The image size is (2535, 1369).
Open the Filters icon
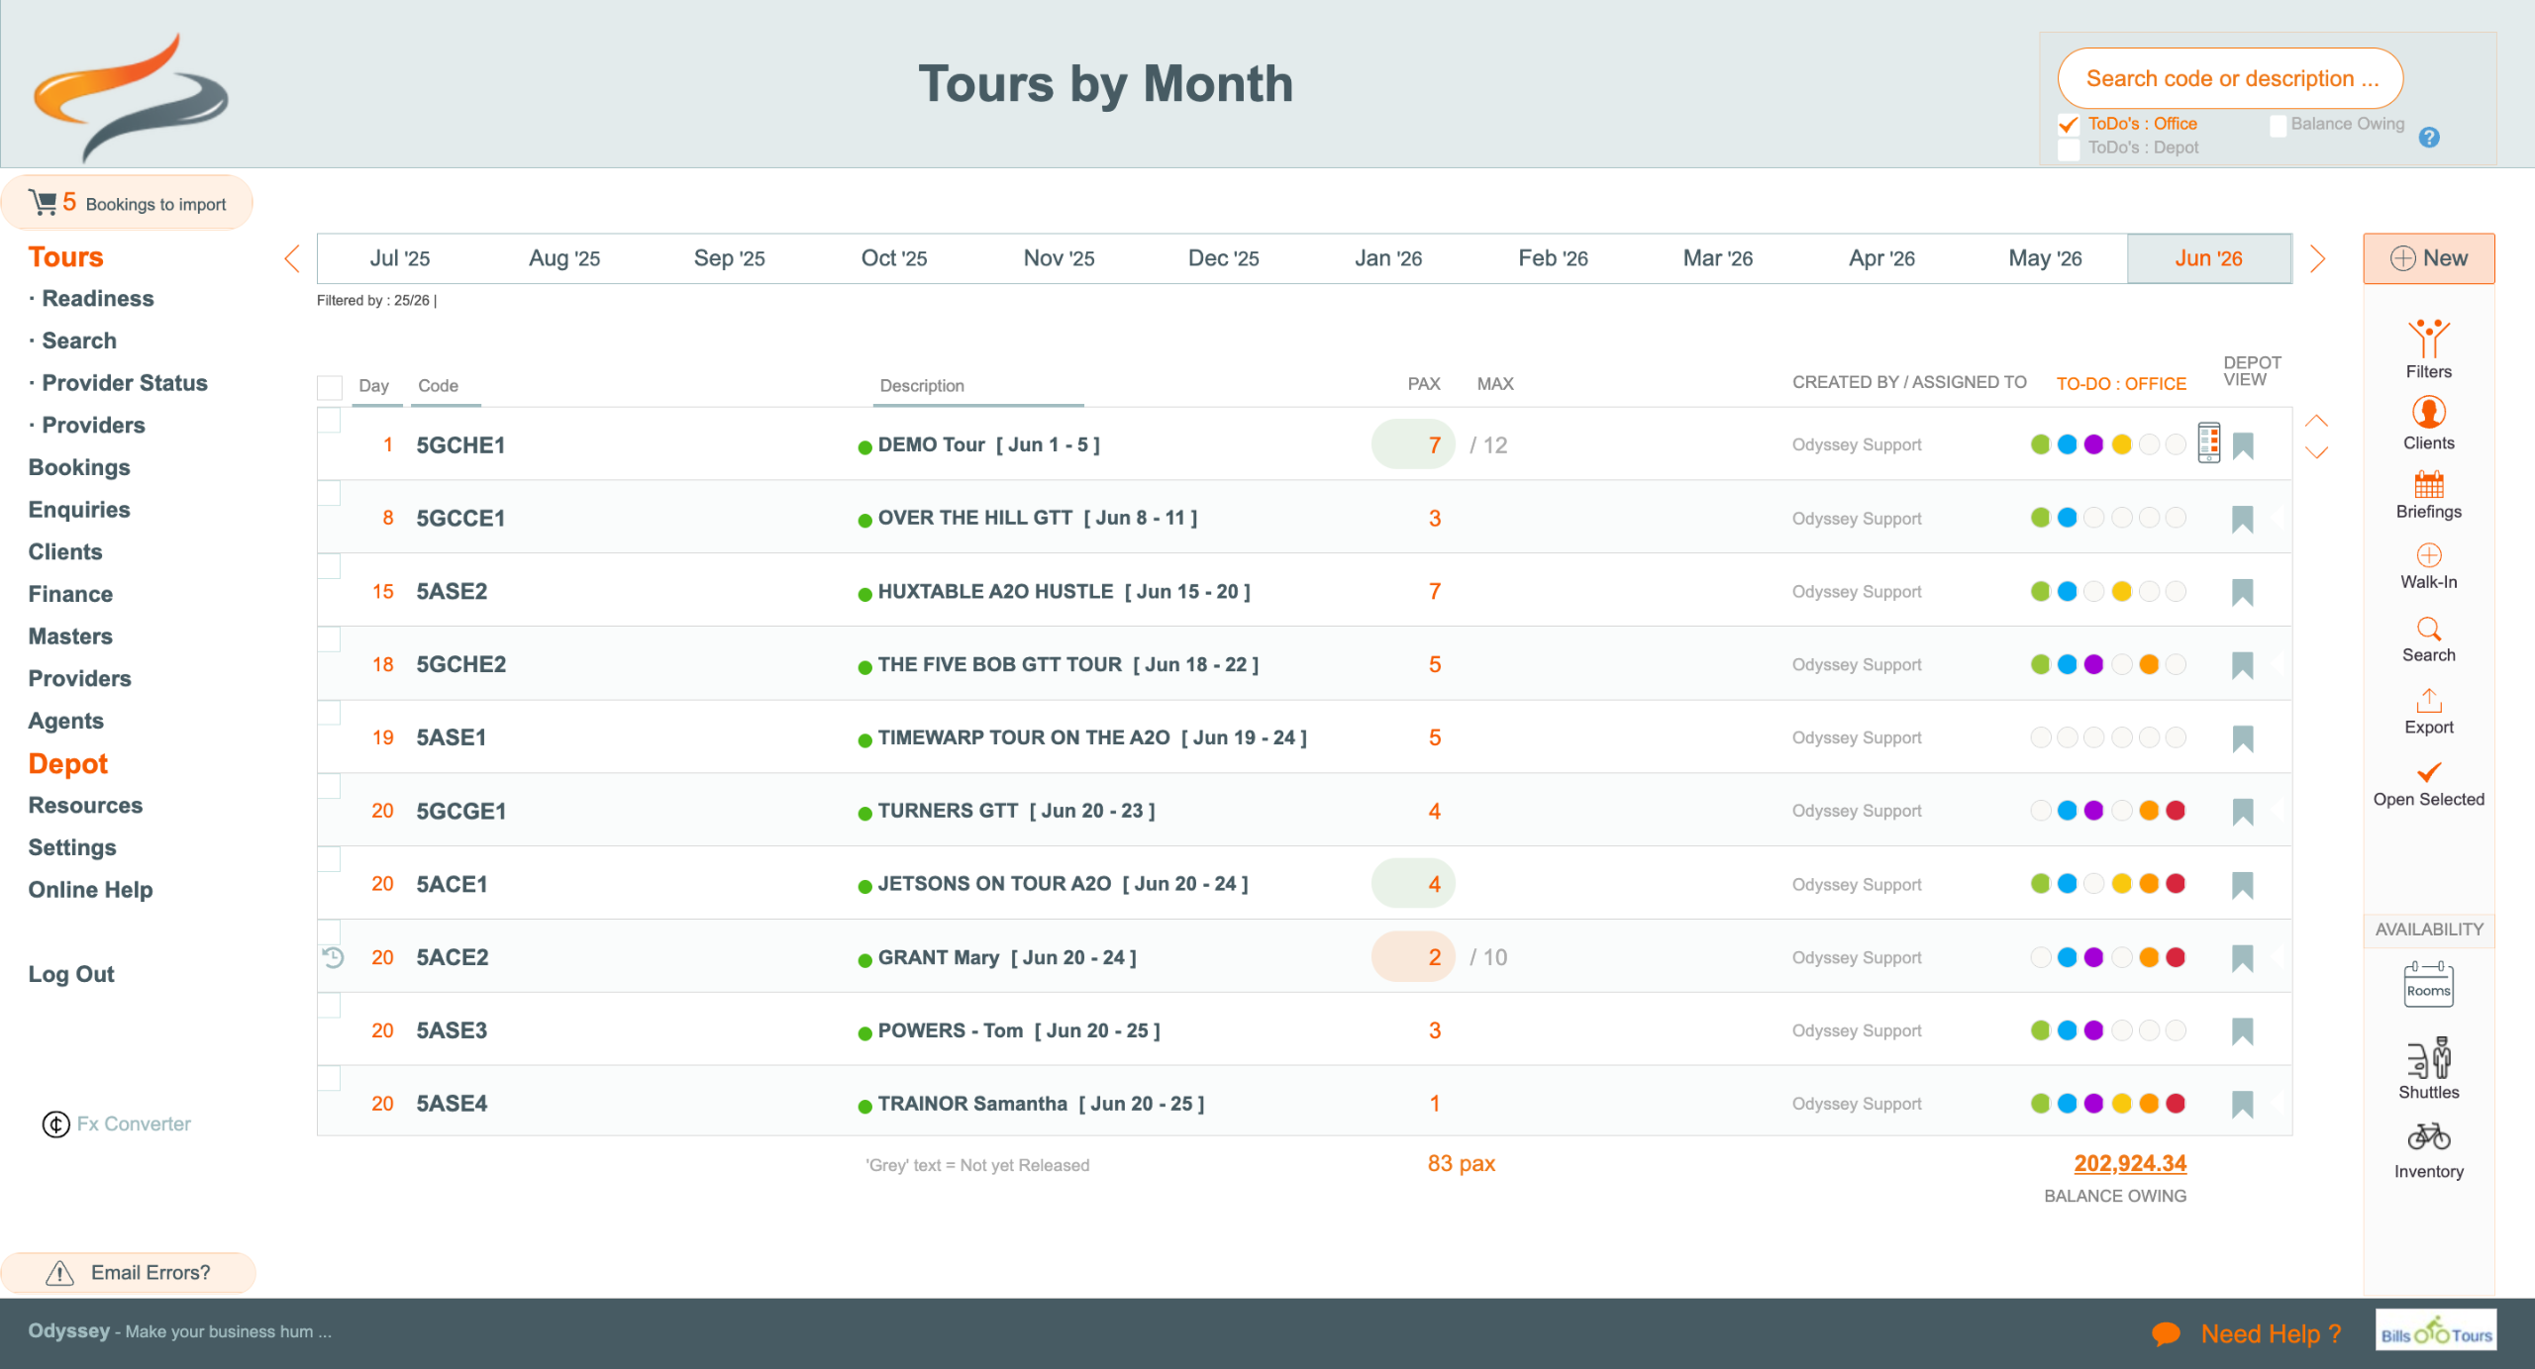coord(2428,340)
